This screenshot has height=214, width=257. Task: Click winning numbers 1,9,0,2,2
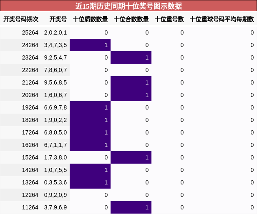click(x=55, y=120)
